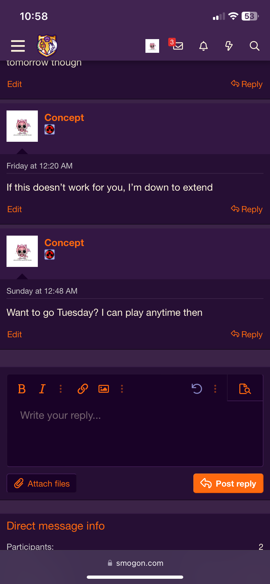Viewport: 270px width, 584px height.
Task: Open the account avatar menu in header
Action: [x=152, y=46]
